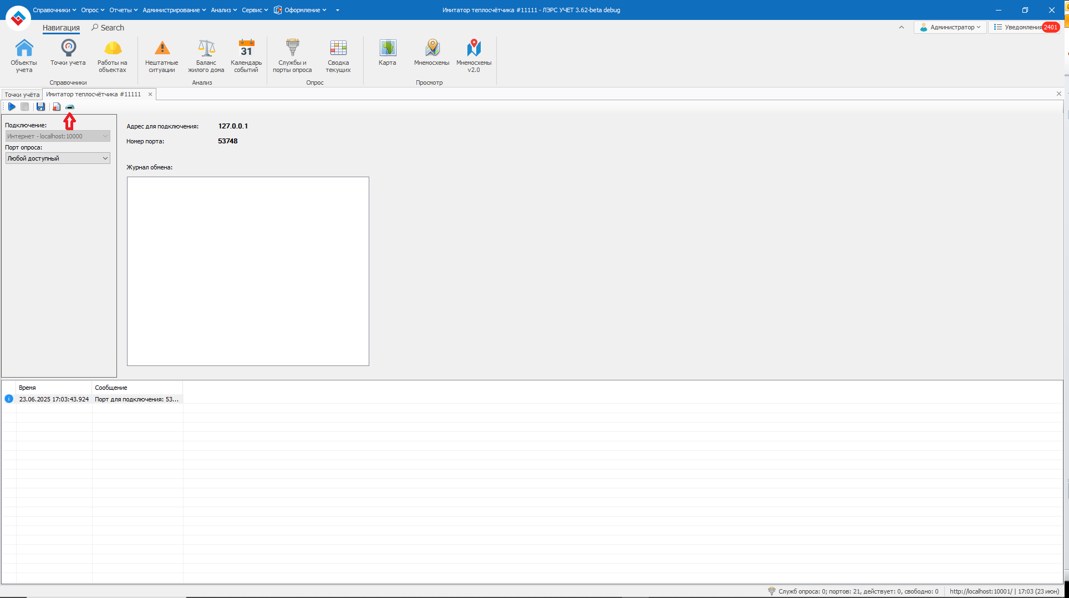
Task: Open the Уведомления notifications button
Action: 1025,27
